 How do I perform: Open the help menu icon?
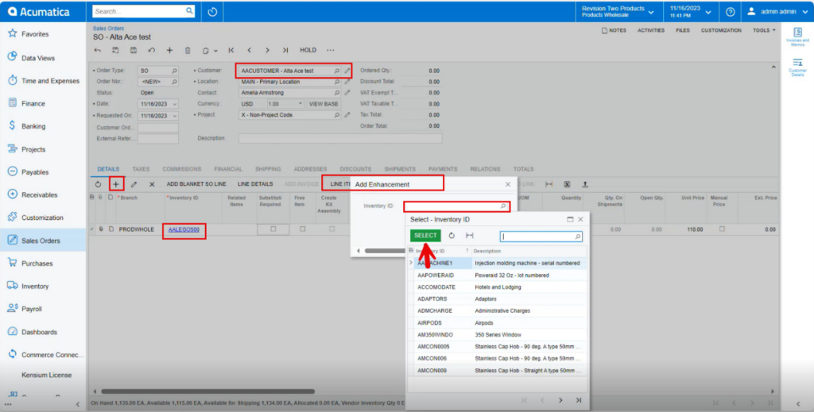(730, 11)
